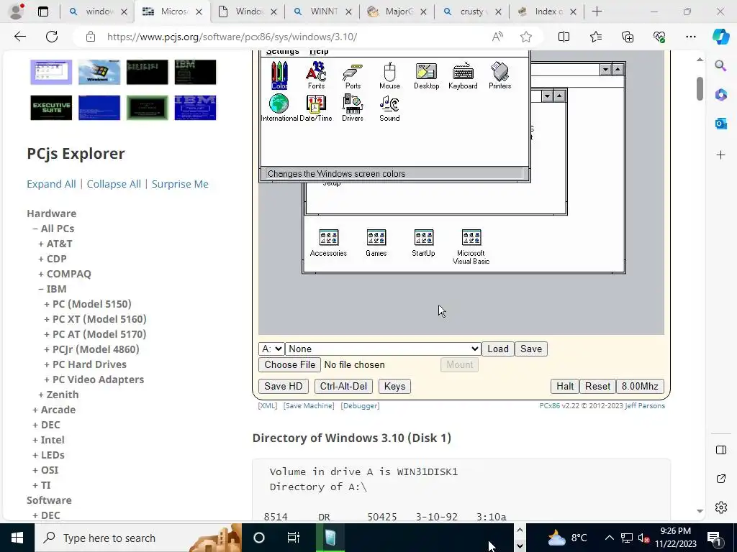Open the Settings menu in Control Panel
This screenshot has width=737, height=552.
click(282, 51)
